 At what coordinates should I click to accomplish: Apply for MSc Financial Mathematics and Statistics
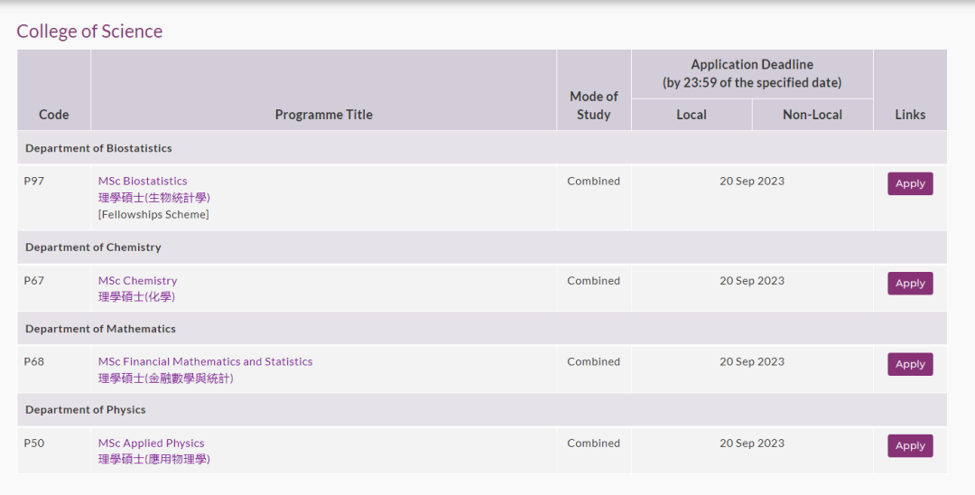tap(909, 364)
